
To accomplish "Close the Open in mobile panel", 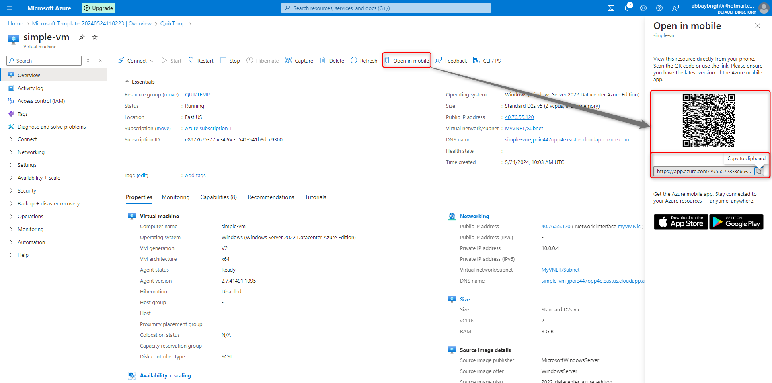I will coord(758,26).
